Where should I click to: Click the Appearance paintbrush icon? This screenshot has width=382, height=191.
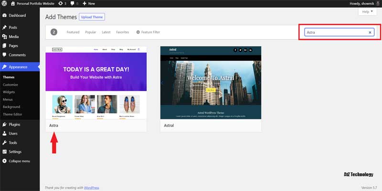click(x=4, y=67)
